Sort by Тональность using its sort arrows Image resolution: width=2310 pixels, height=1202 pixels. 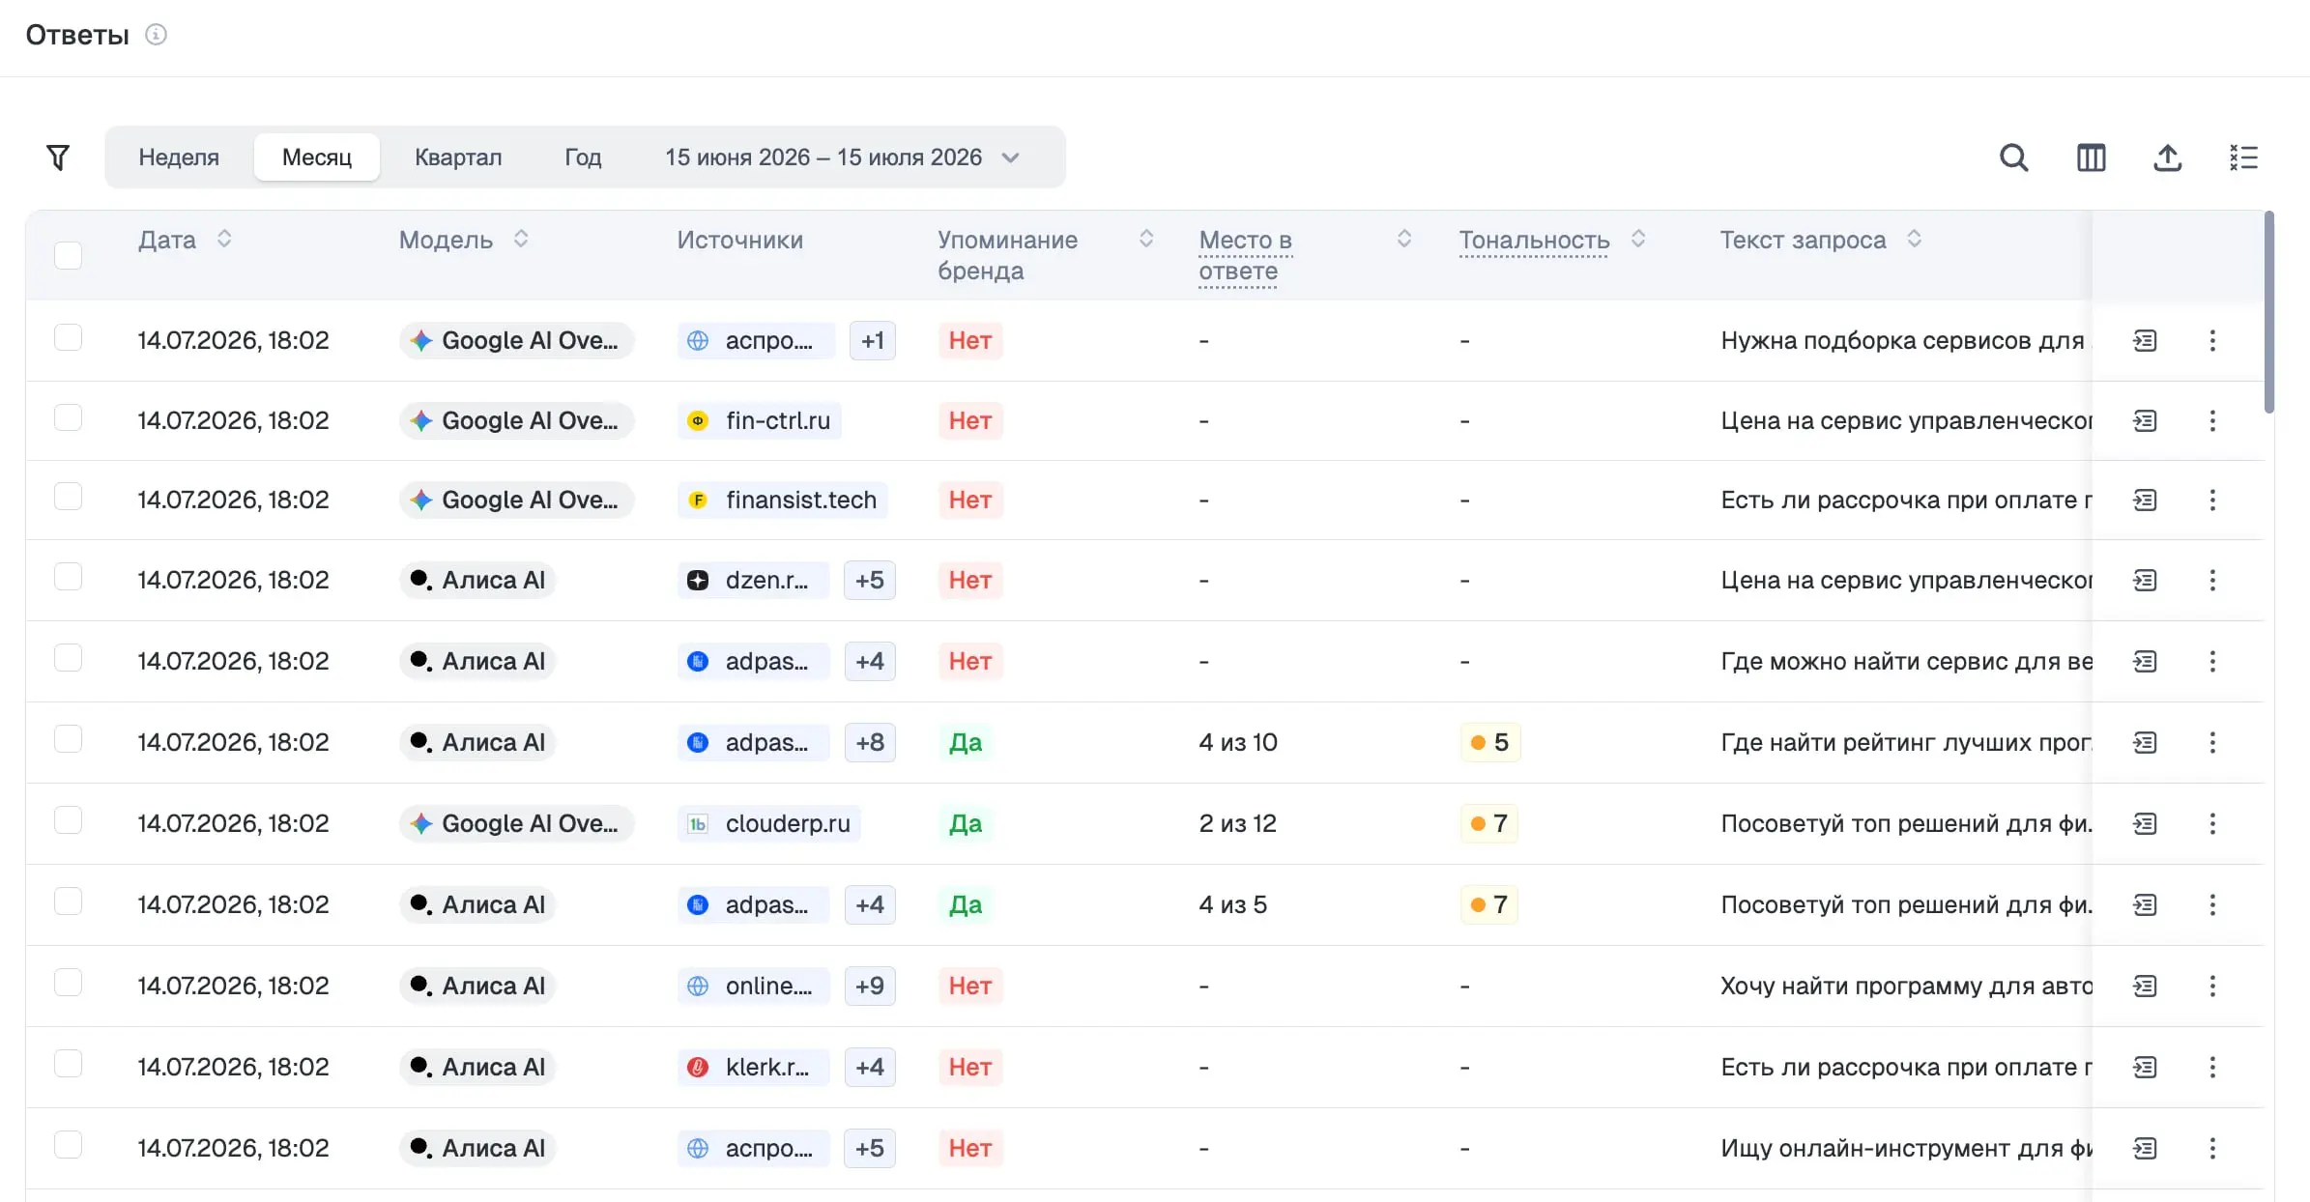click(1638, 239)
